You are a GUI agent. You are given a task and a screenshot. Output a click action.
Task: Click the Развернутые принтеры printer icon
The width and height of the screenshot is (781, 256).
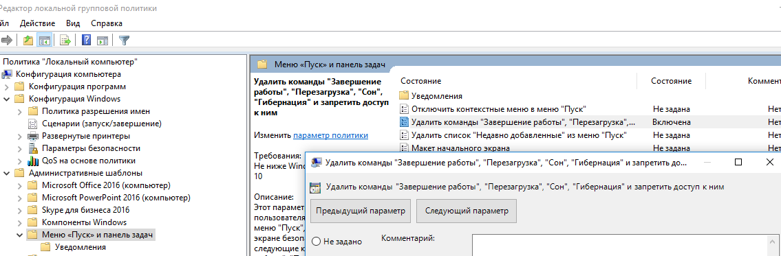[33, 136]
